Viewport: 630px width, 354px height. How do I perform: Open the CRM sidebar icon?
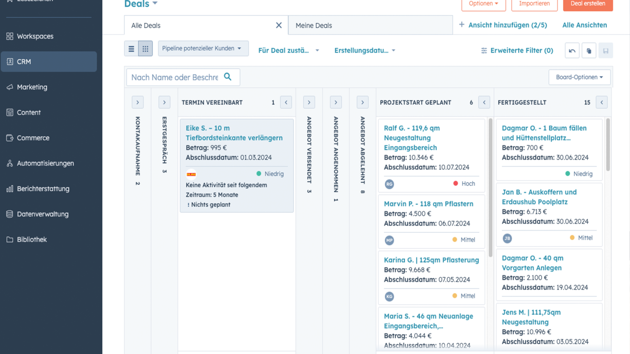pos(10,62)
